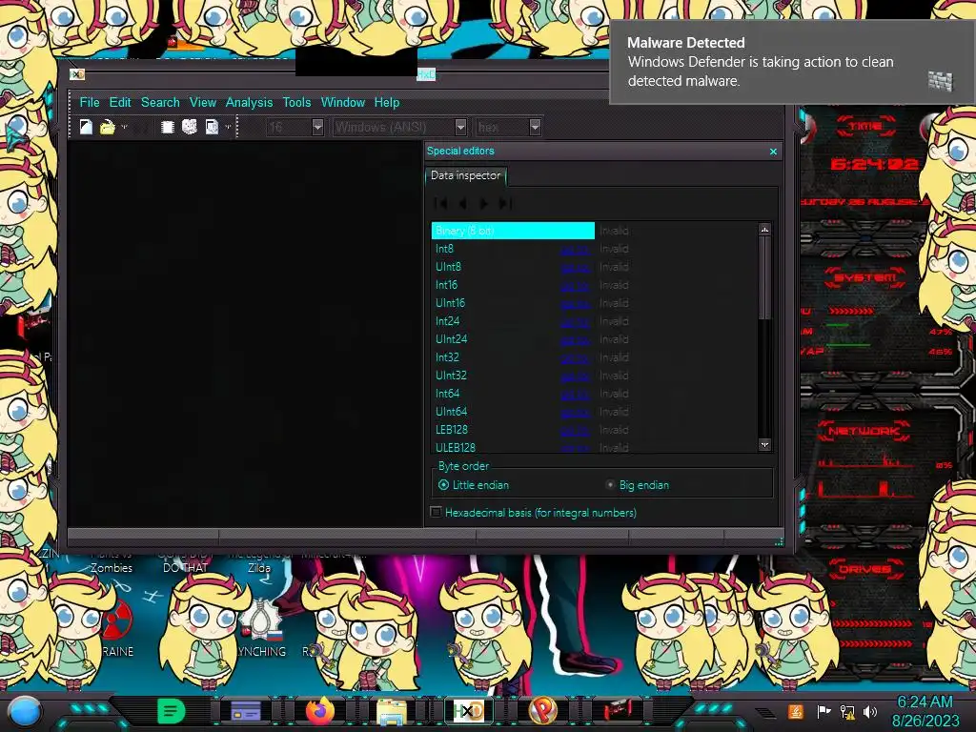
Task: Click the HxD taskbar button
Action: (x=468, y=711)
